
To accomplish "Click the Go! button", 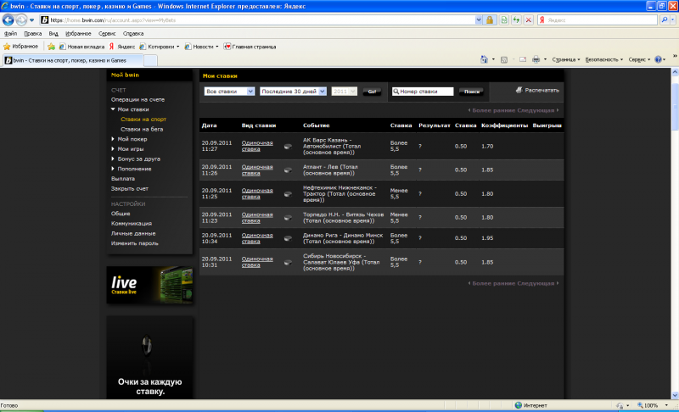I will click(x=372, y=92).
